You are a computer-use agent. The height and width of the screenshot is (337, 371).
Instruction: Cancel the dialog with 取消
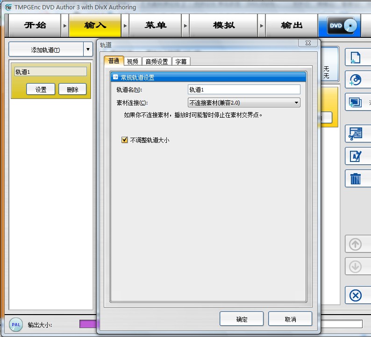(290, 319)
